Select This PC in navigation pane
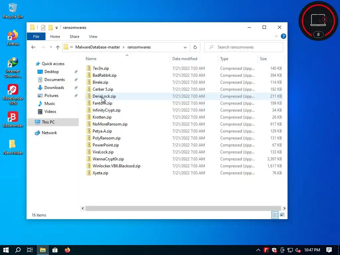Image resolution: width=340 pixels, height=255 pixels. coord(53,122)
